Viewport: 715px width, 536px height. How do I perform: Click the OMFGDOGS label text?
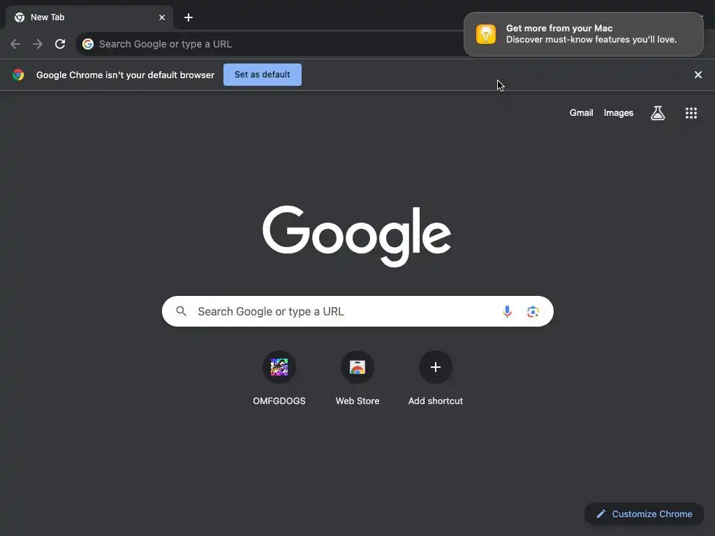pyautogui.click(x=279, y=401)
